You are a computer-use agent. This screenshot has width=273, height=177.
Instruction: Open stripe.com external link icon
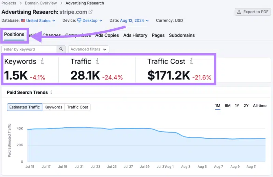(90, 12)
